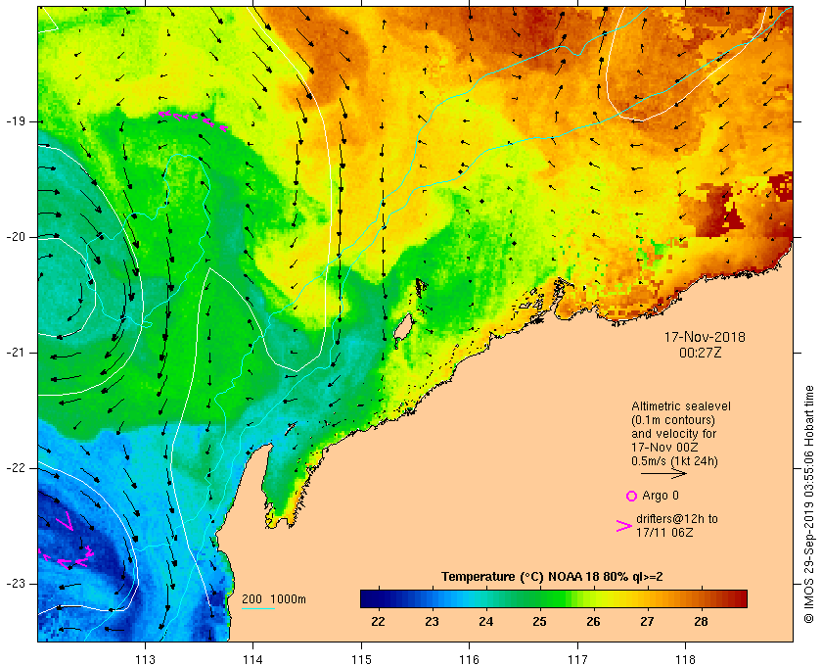Click the magenta Argo 0 circle marker

631,496
